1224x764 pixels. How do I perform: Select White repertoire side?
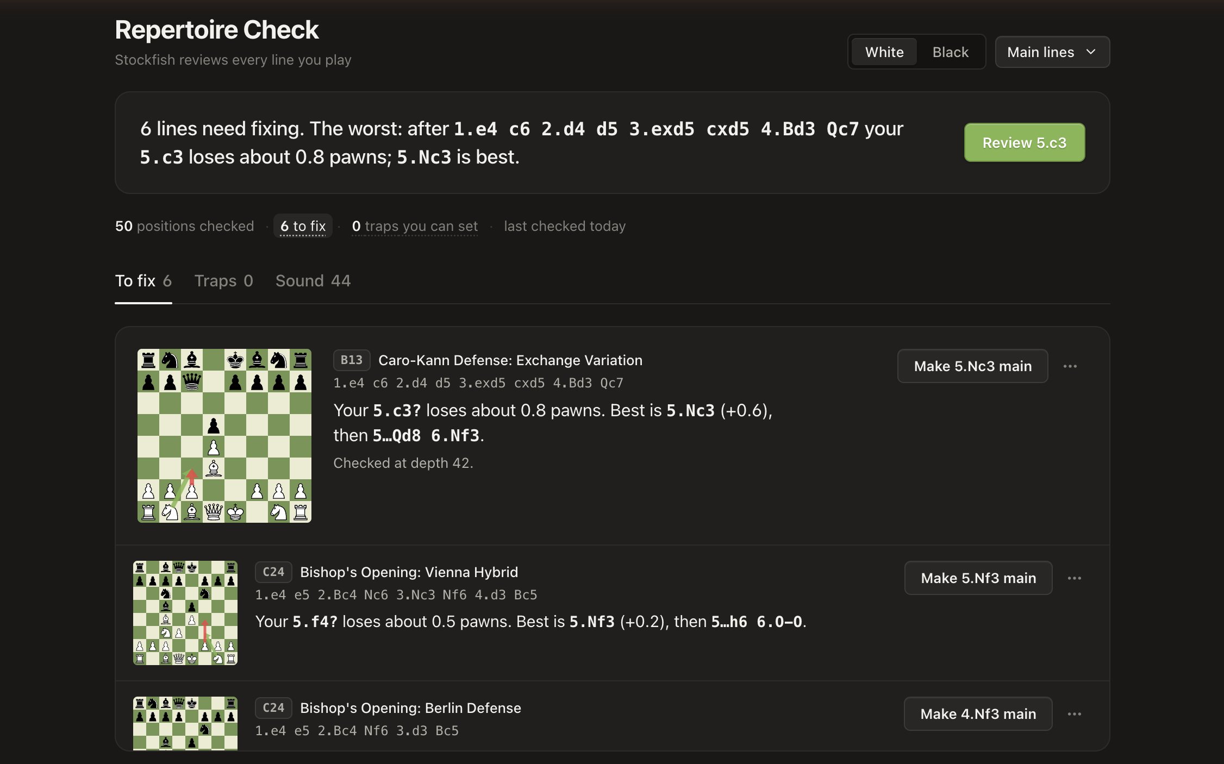884,52
